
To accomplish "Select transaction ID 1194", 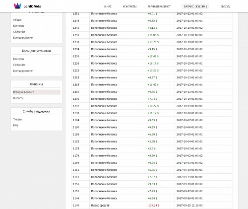I will pos(76,120).
